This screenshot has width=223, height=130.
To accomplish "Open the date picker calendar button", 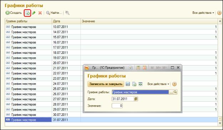I will tap(136, 99).
